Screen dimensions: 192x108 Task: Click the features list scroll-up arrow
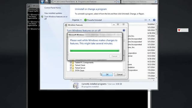click(124, 41)
